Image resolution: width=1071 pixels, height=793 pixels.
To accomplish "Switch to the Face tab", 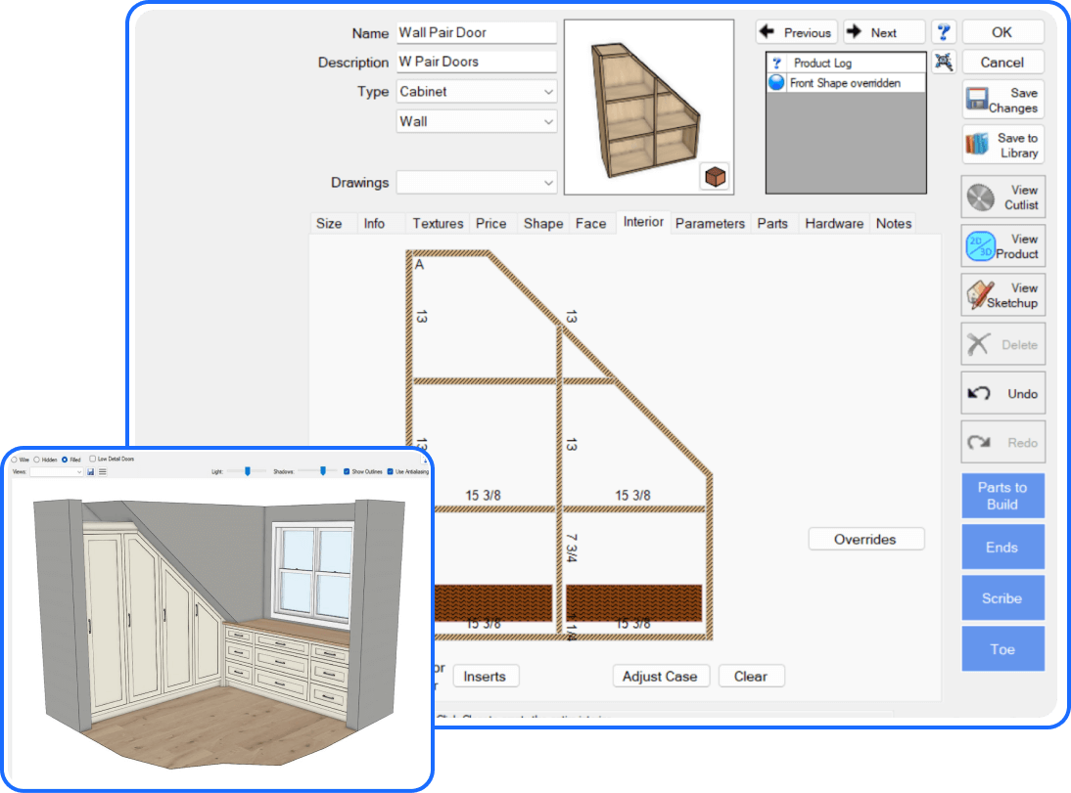I will click(x=591, y=223).
